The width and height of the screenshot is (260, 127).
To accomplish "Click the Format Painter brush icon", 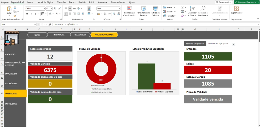I will (15, 15).
